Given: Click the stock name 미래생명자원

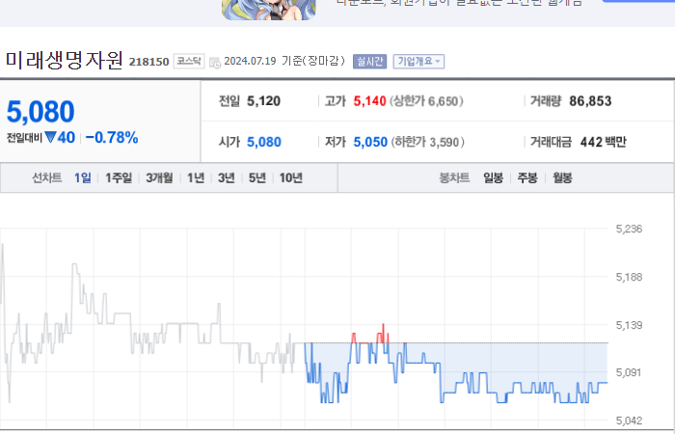Looking at the screenshot, I should pyautogui.click(x=65, y=60).
